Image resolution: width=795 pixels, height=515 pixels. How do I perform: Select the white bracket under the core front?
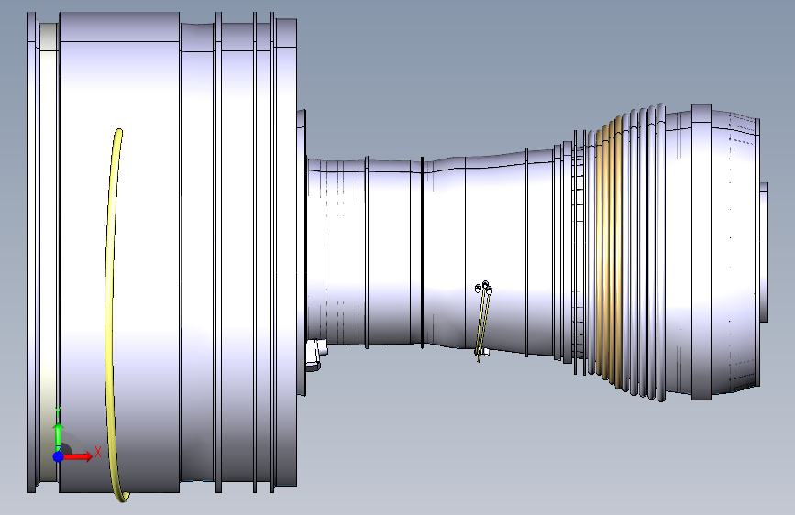click(316, 355)
